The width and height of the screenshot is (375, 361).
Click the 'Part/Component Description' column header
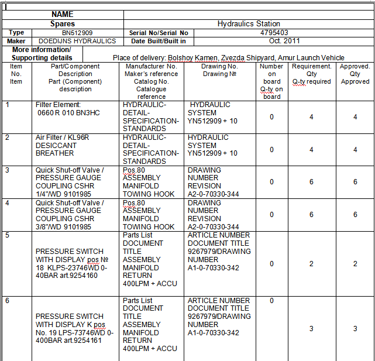point(75,78)
